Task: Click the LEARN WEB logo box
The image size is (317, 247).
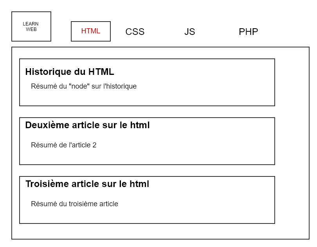Action: coord(31,27)
